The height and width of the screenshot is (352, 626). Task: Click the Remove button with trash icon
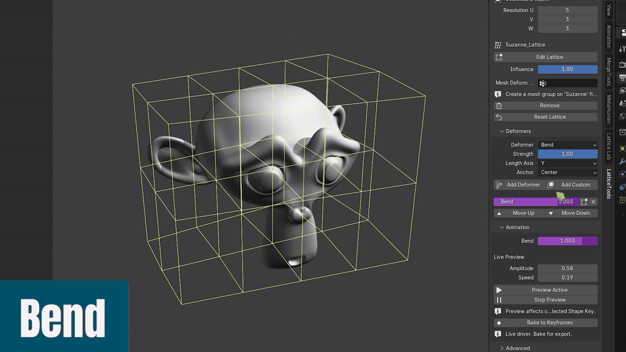click(546, 106)
